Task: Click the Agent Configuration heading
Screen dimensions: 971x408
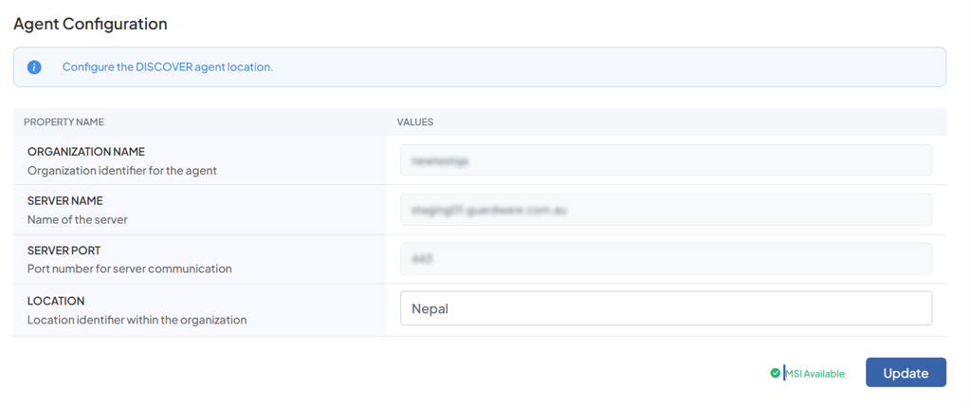Action: [x=90, y=24]
